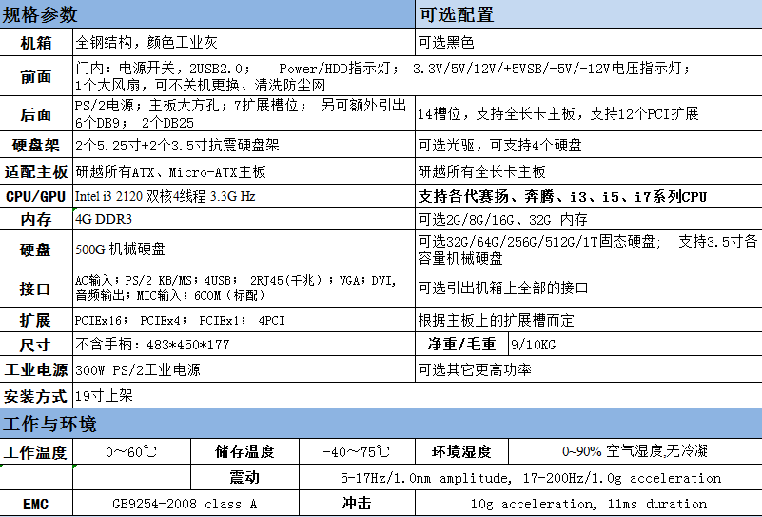Click the 工作与环境 section header

click(x=381, y=424)
